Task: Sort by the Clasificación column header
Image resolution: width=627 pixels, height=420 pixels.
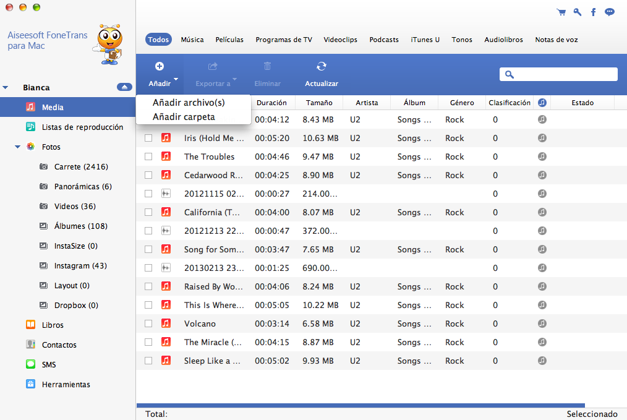Action: (510, 103)
